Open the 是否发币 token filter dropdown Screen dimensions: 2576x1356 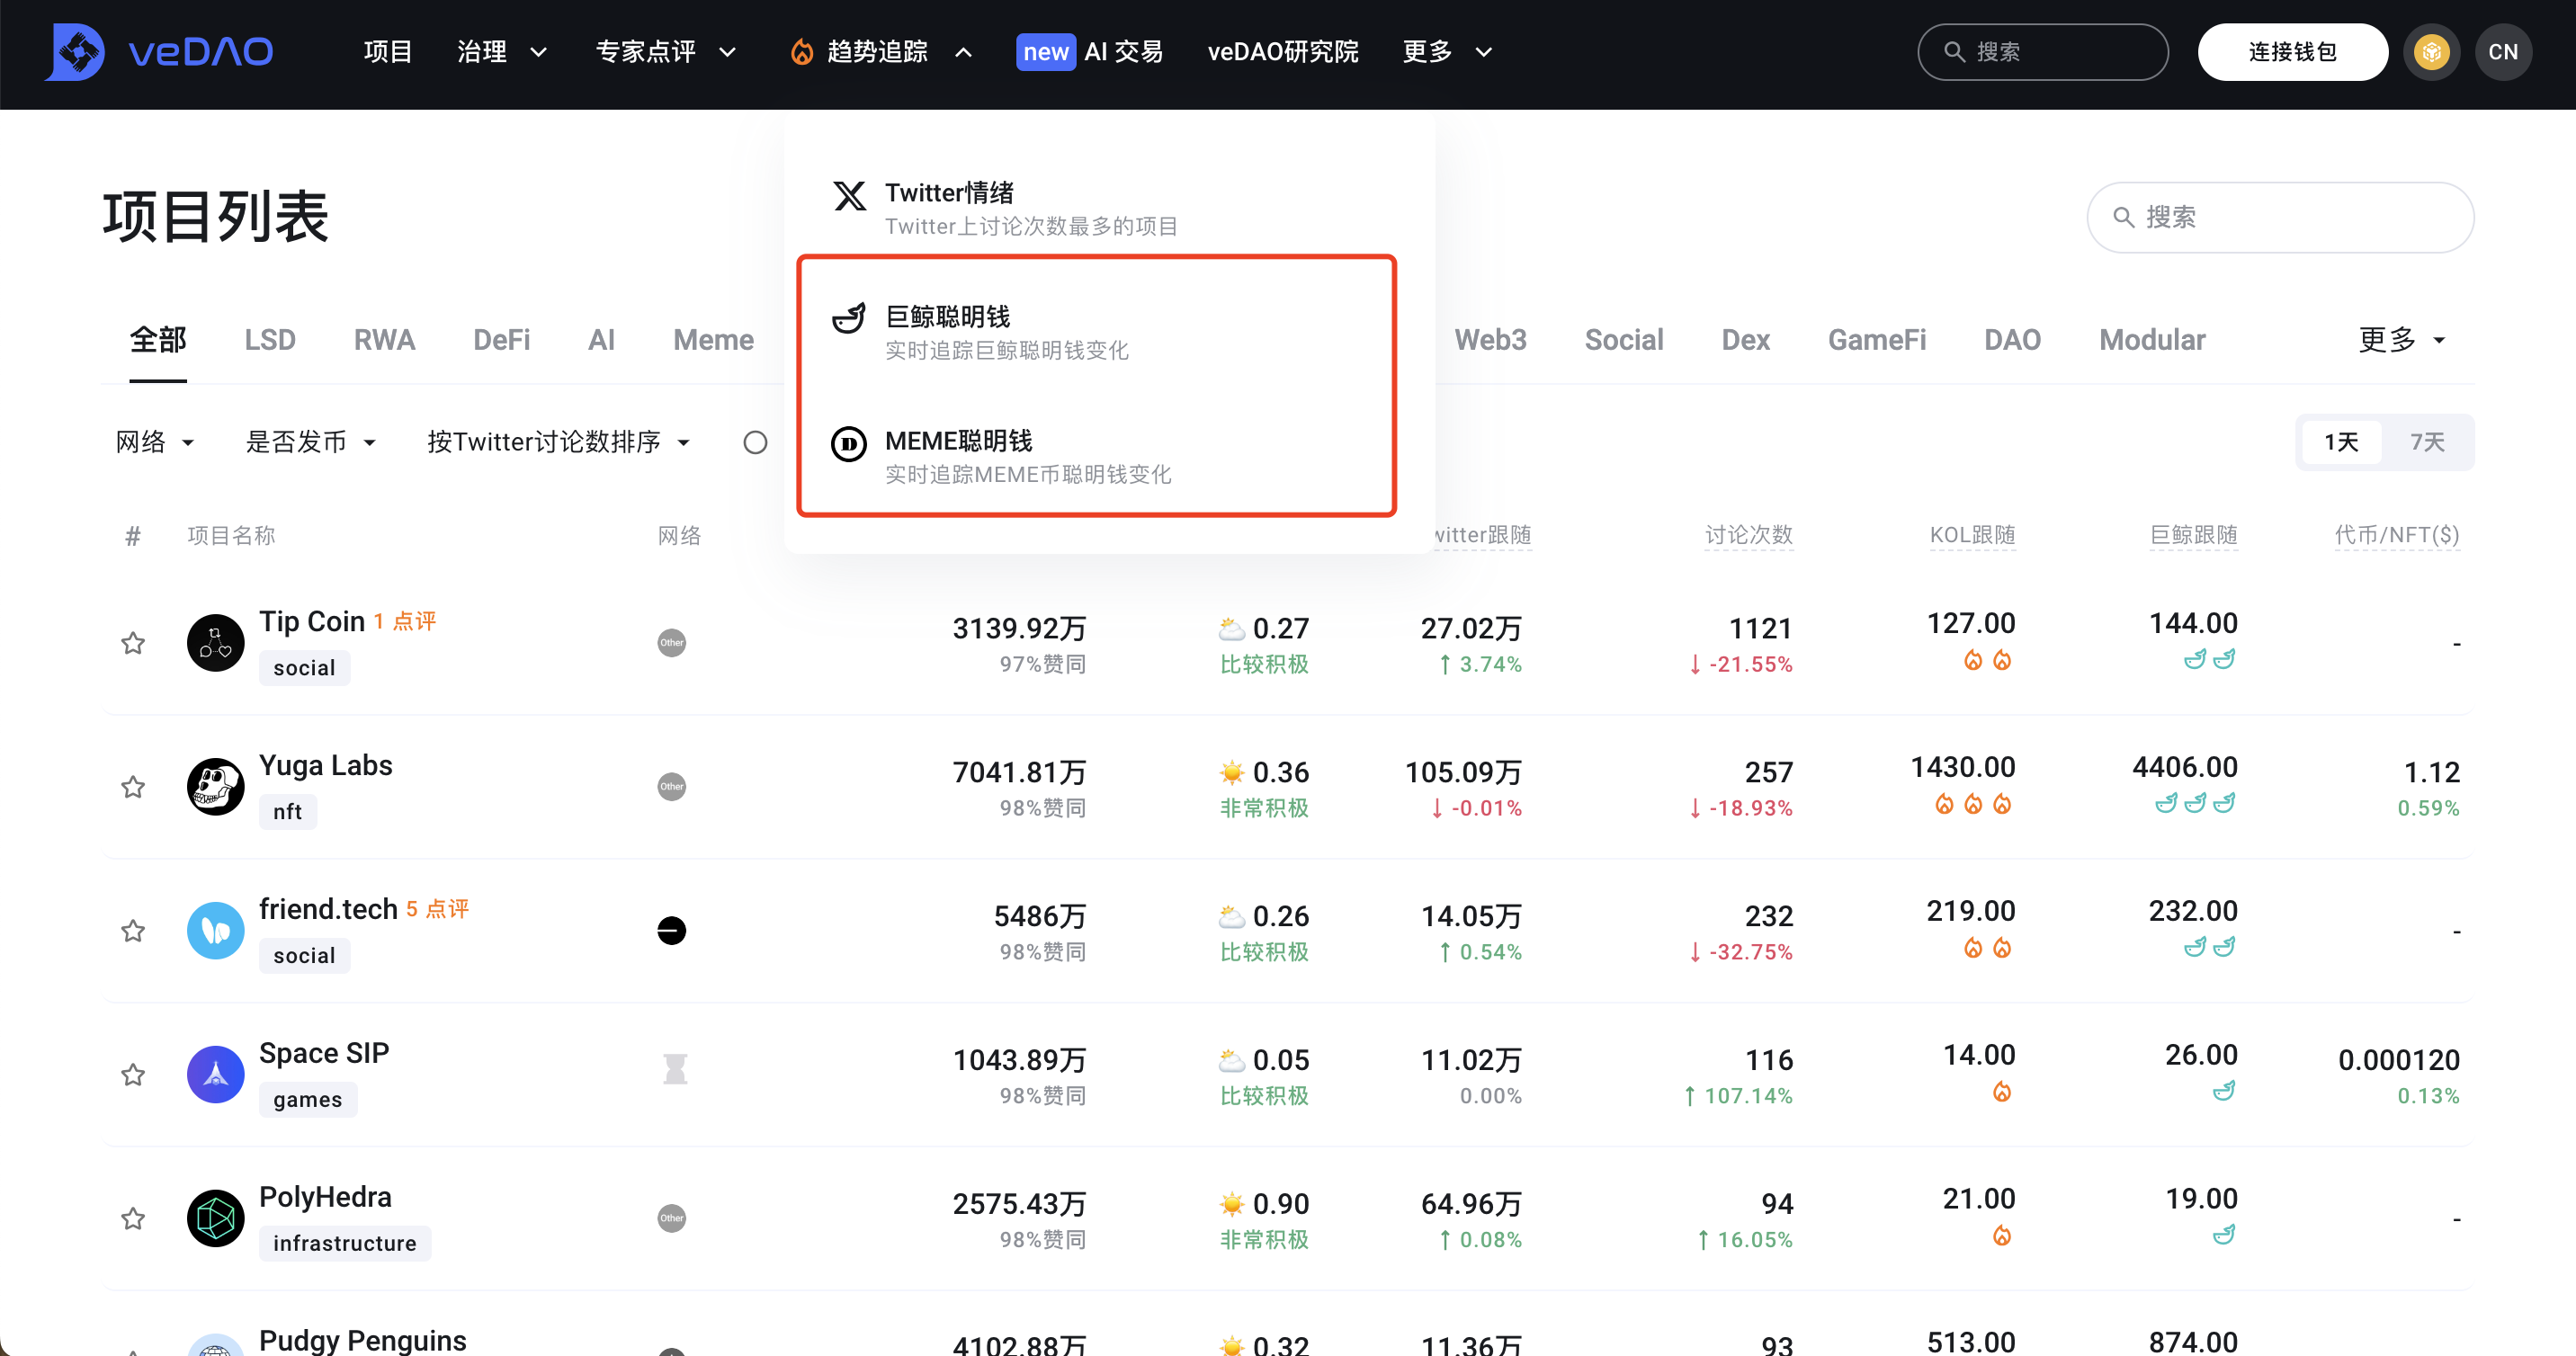click(x=310, y=442)
